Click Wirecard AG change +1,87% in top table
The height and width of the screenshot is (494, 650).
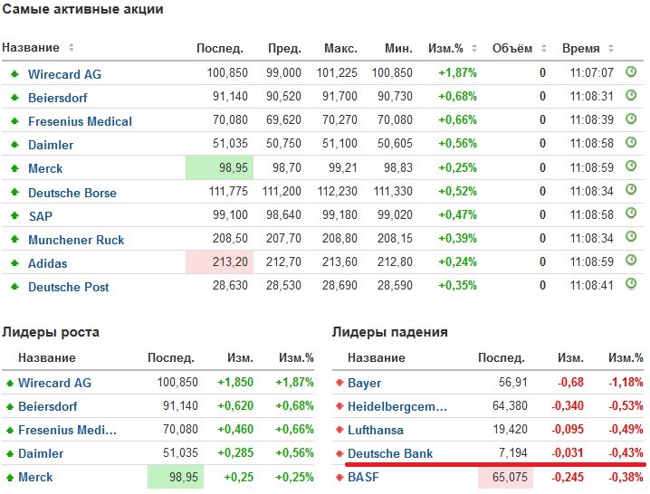(458, 73)
